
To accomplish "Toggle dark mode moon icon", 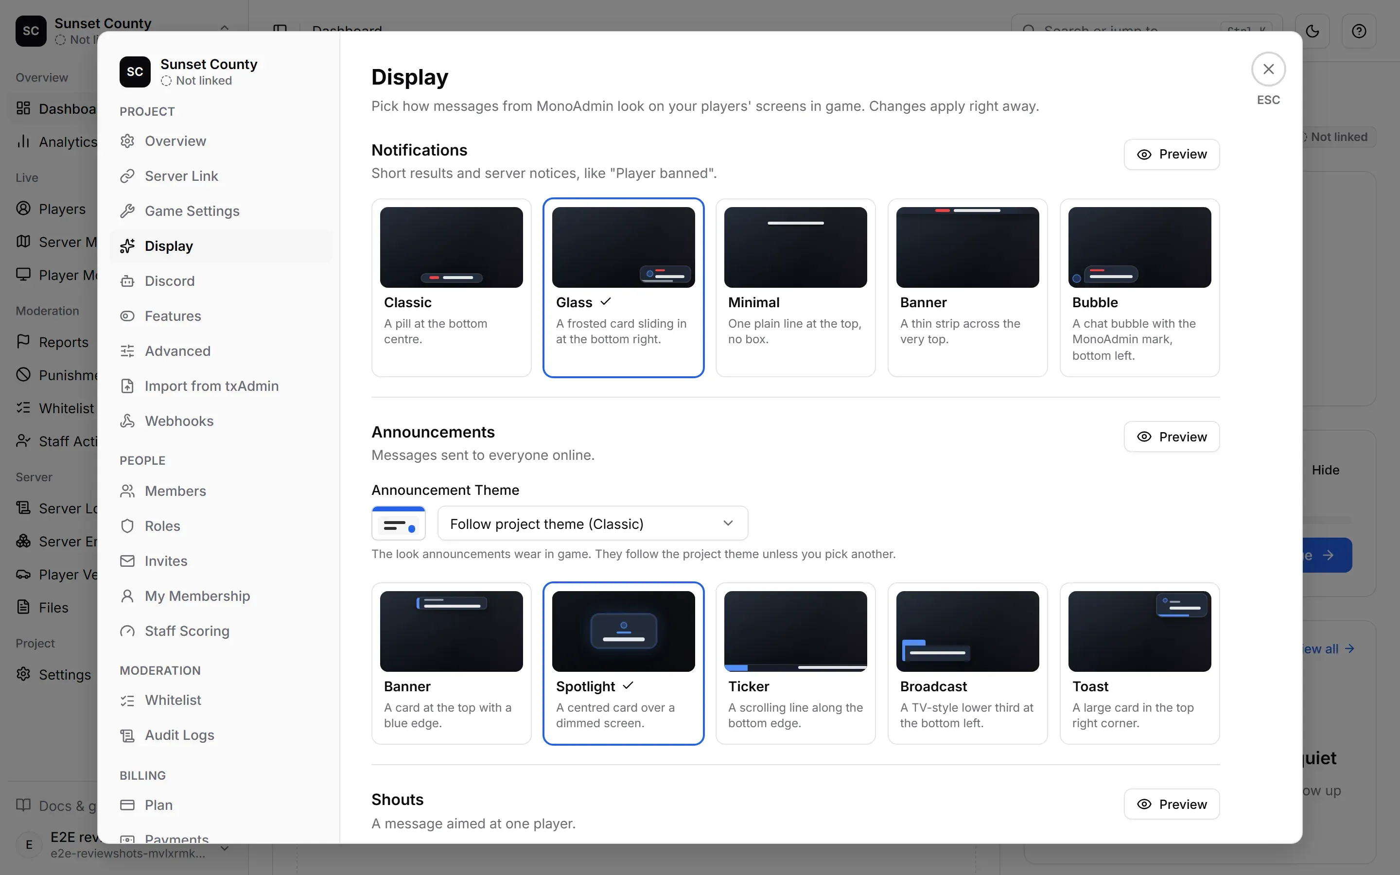I will tap(1312, 31).
